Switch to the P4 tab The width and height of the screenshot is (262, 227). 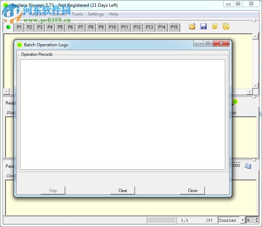click(50, 27)
